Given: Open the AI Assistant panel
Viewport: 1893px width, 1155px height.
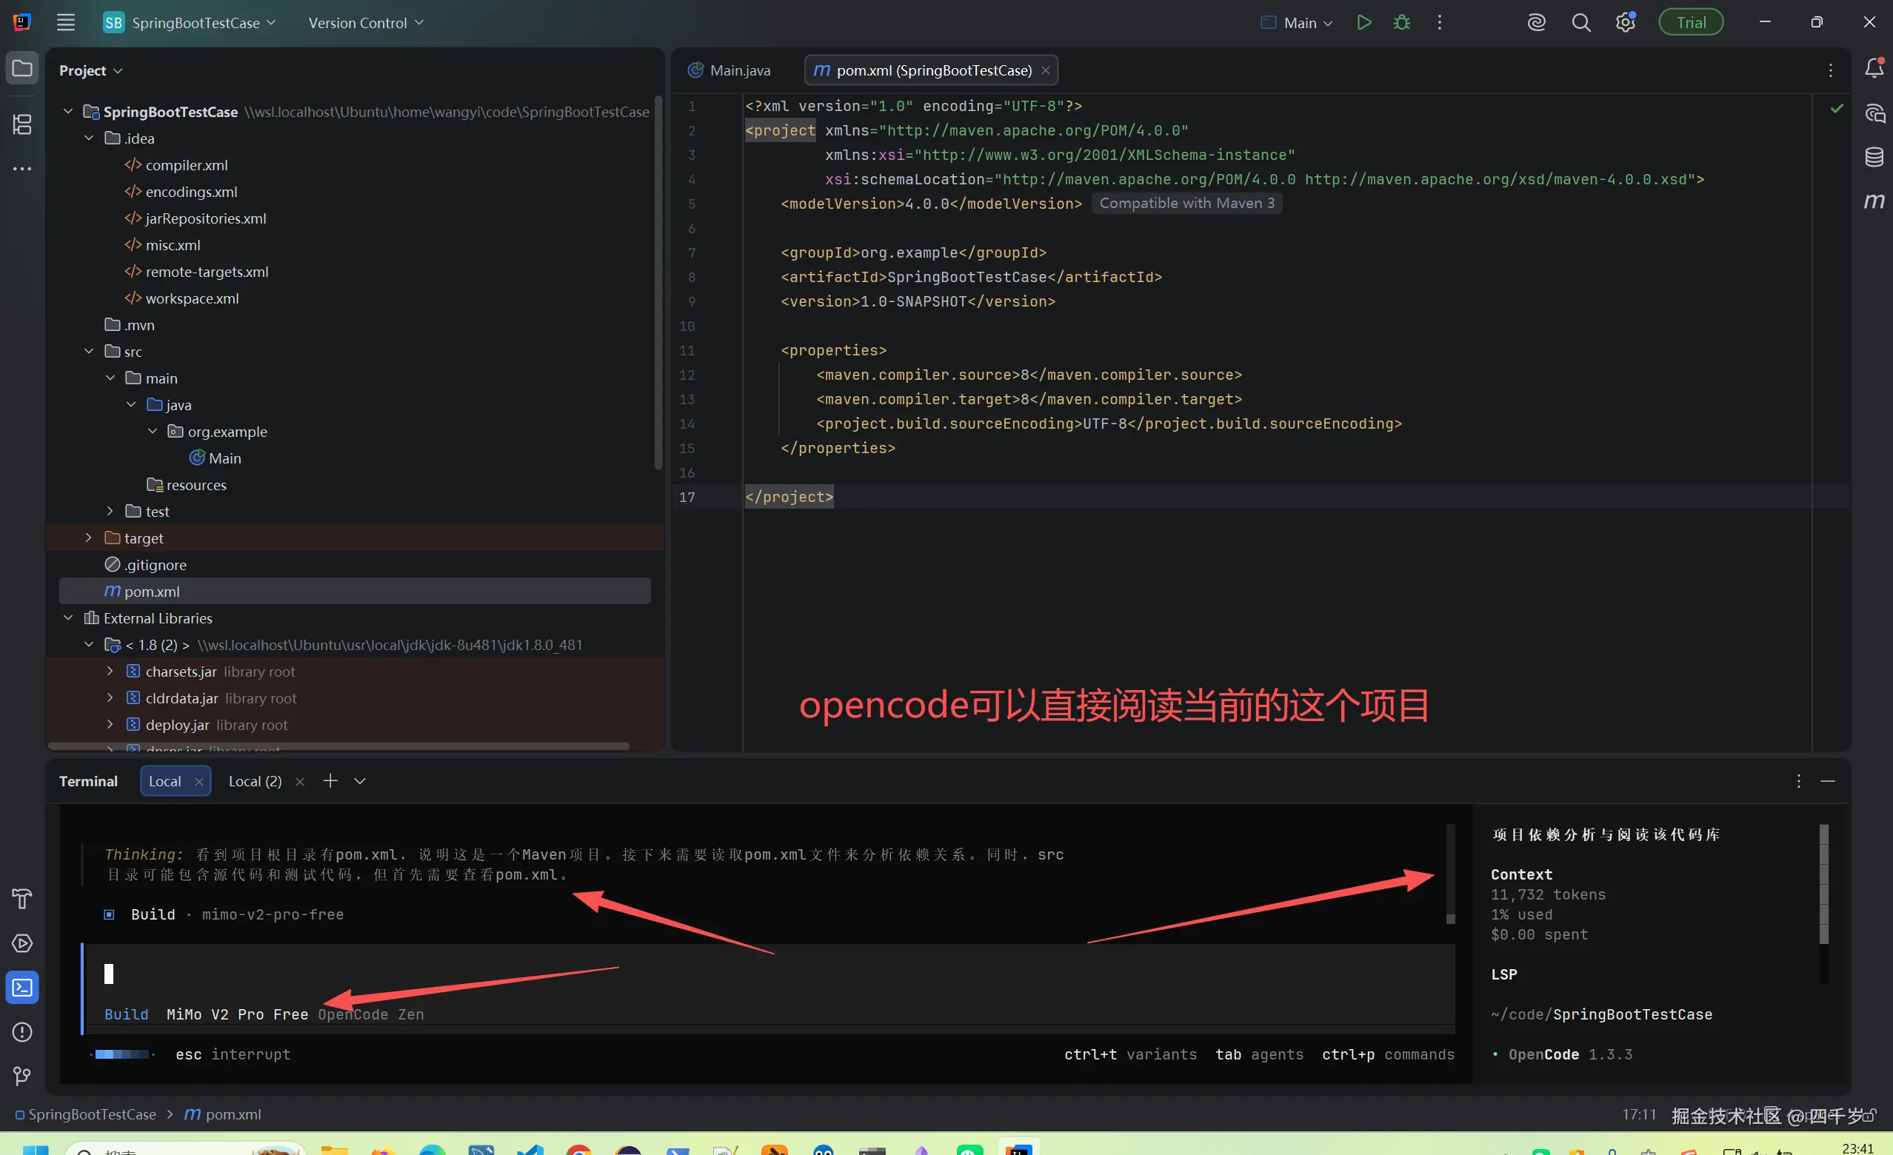Looking at the screenshot, I should tap(1874, 114).
